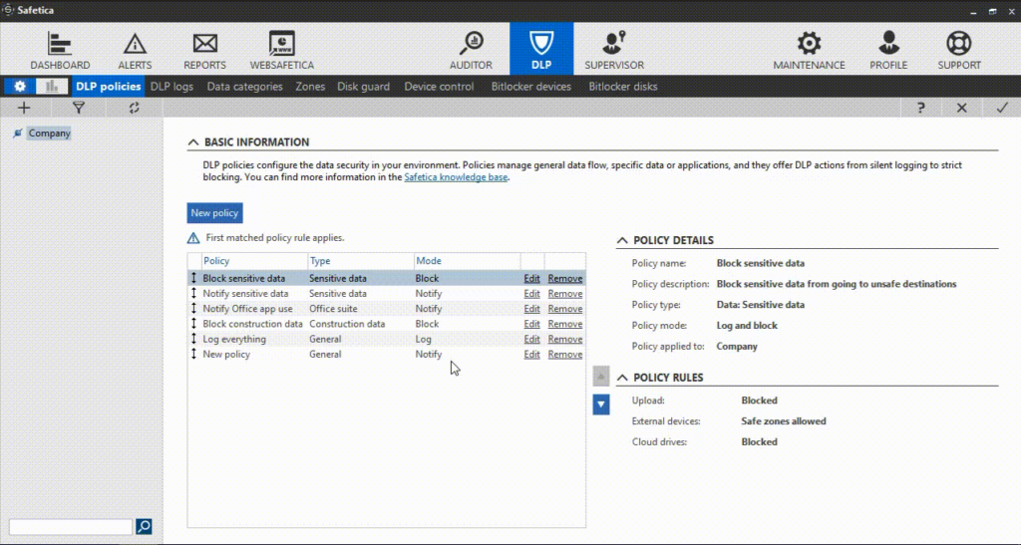
Task: Remove the Block sensitive data policy
Action: 565,278
